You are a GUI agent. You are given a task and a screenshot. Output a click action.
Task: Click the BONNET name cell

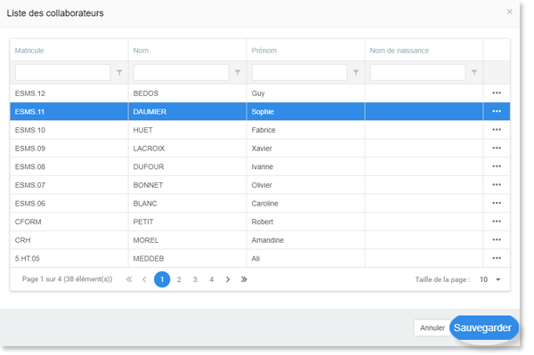[x=187, y=185]
